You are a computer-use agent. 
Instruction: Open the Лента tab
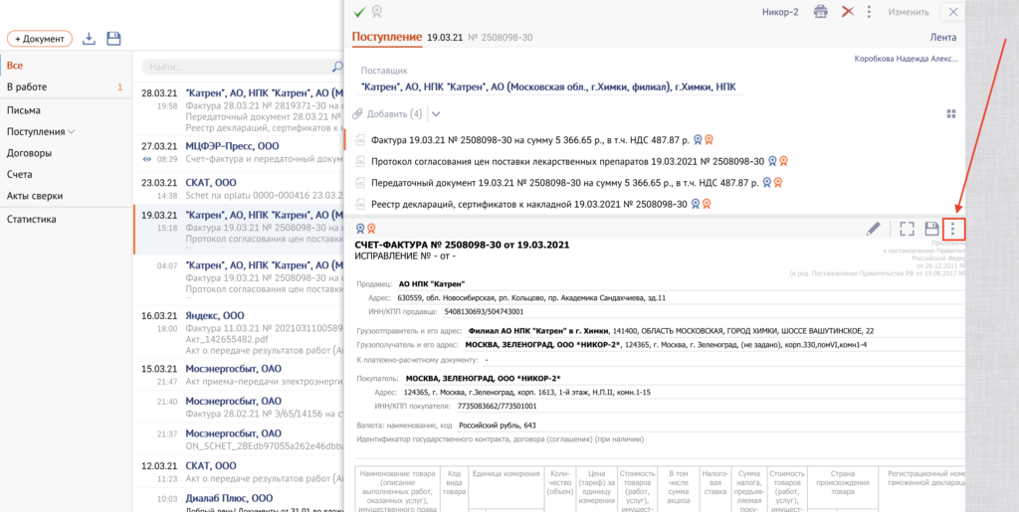click(x=941, y=38)
